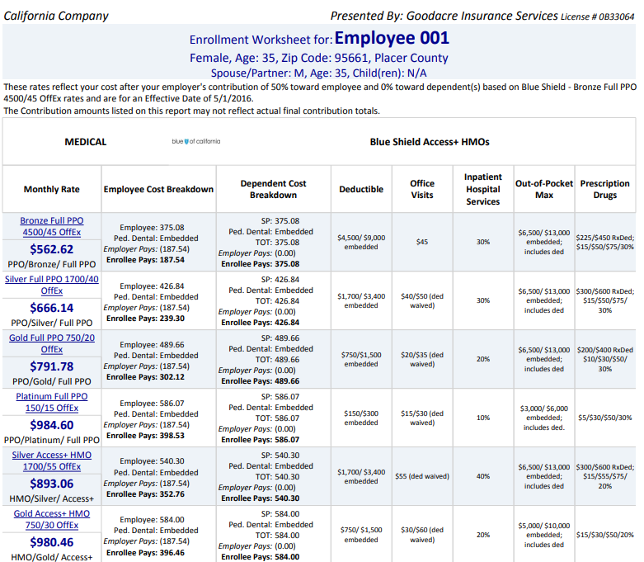This screenshot has height=562, width=644.
Task: Click the Employee Cost Breakdown column header
Action: [158, 189]
